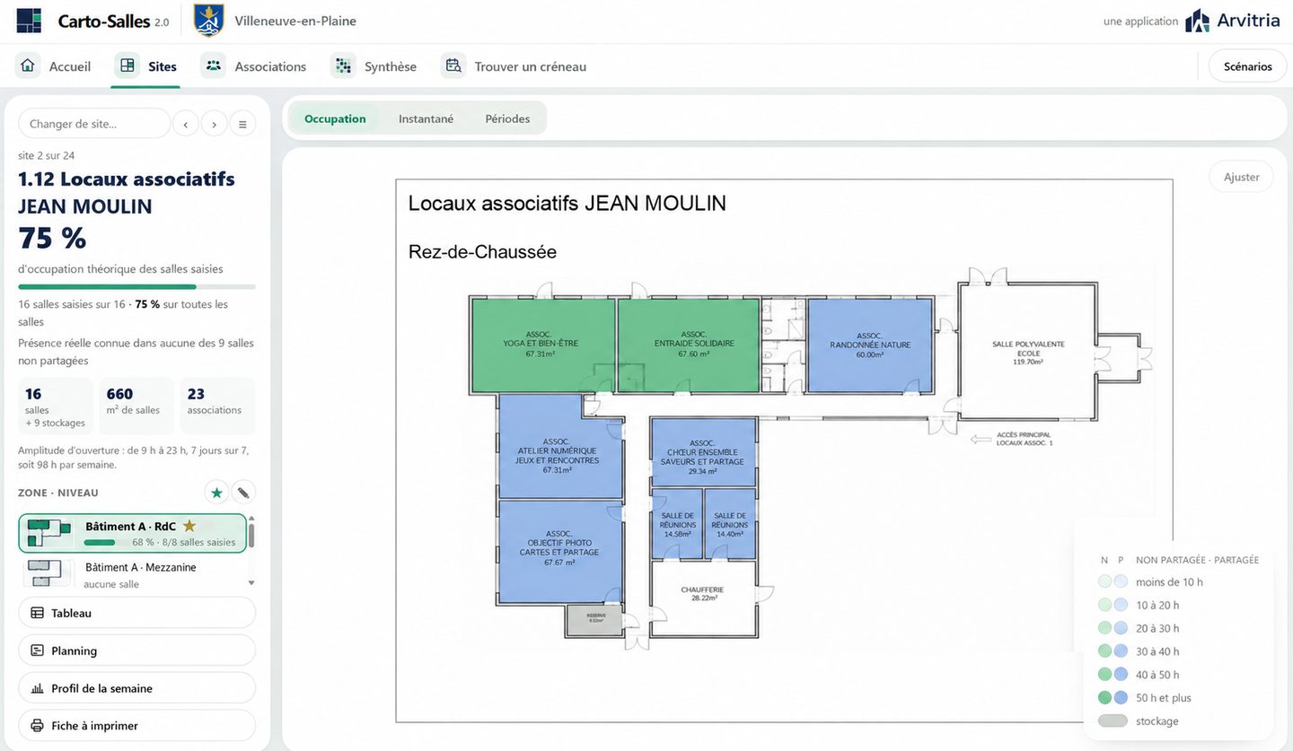Select the Atelier Numérique room
Image resolution: width=1293 pixels, height=751 pixels.
560,446
